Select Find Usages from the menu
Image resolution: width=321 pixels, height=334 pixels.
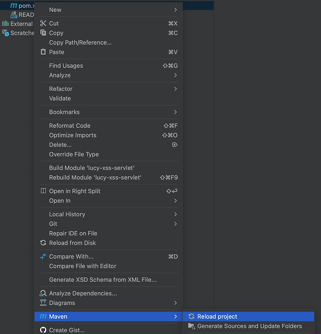tap(66, 66)
